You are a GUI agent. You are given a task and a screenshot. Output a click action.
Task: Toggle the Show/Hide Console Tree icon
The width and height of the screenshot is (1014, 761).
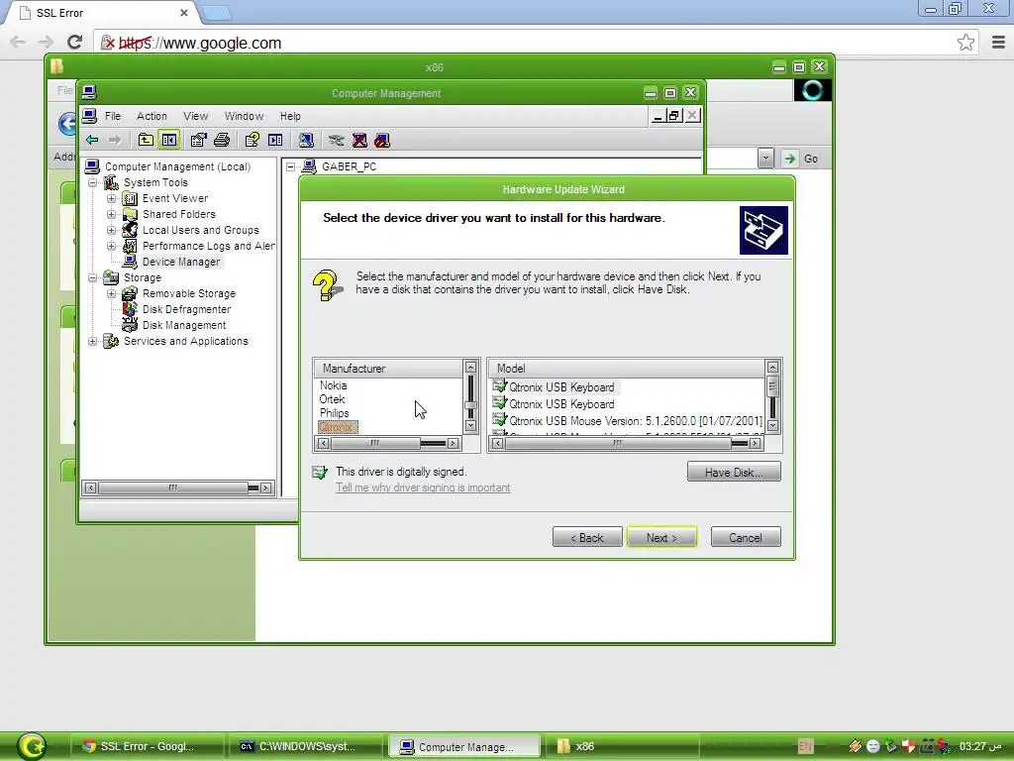coord(169,140)
